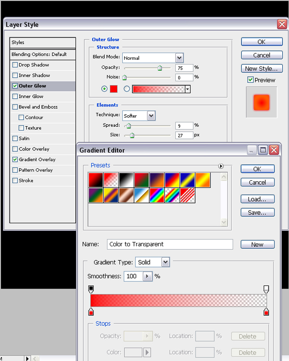Enable the Inner Glow checkbox
289x361 pixels.
tap(15, 96)
